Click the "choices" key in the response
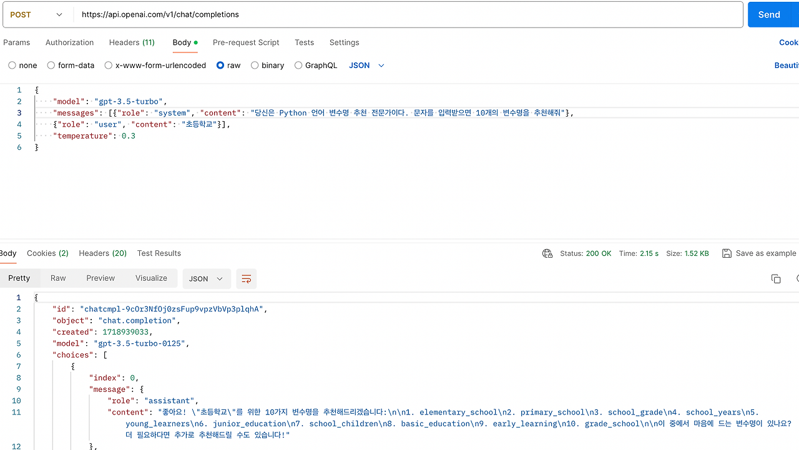799x450 pixels. pos(73,355)
